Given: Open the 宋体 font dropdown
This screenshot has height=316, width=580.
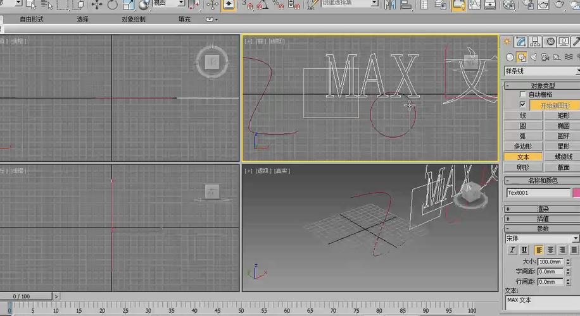Looking at the screenshot, I should click(x=542, y=238).
